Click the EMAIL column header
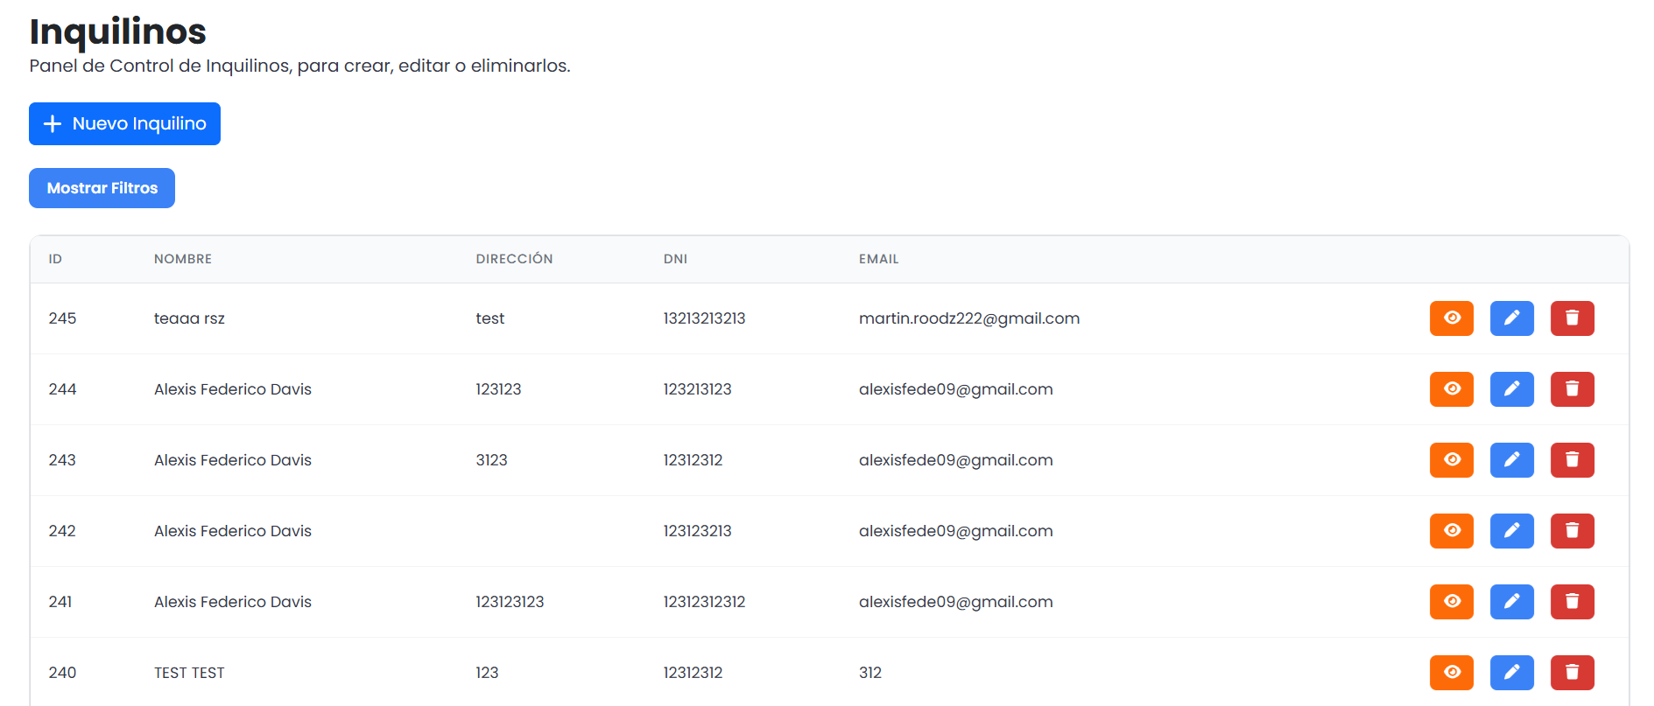 [x=878, y=259]
